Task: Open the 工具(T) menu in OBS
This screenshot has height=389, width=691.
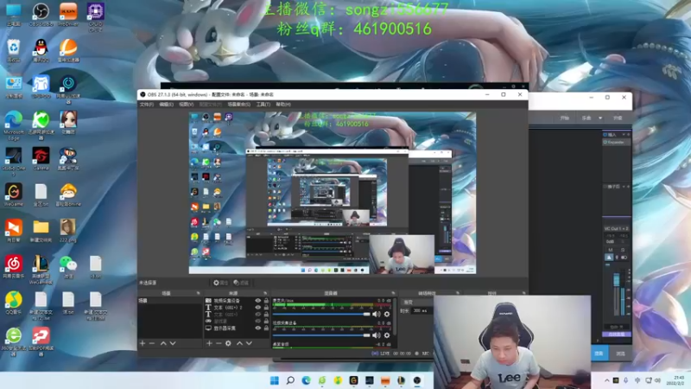Action: point(263,105)
